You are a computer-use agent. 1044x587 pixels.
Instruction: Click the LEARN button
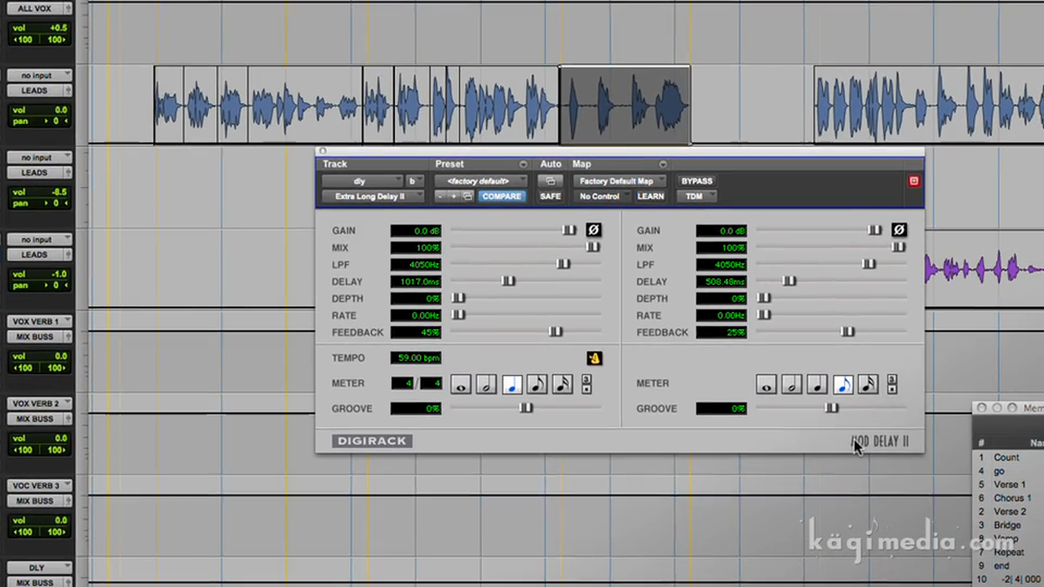pyautogui.click(x=650, y=196)
